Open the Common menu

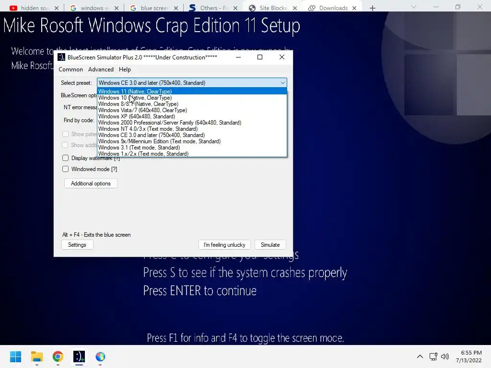click(71, 69)
